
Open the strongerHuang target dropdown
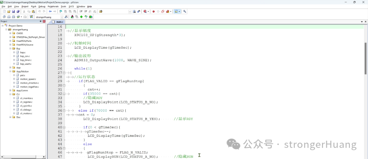[x=62, y=17]
